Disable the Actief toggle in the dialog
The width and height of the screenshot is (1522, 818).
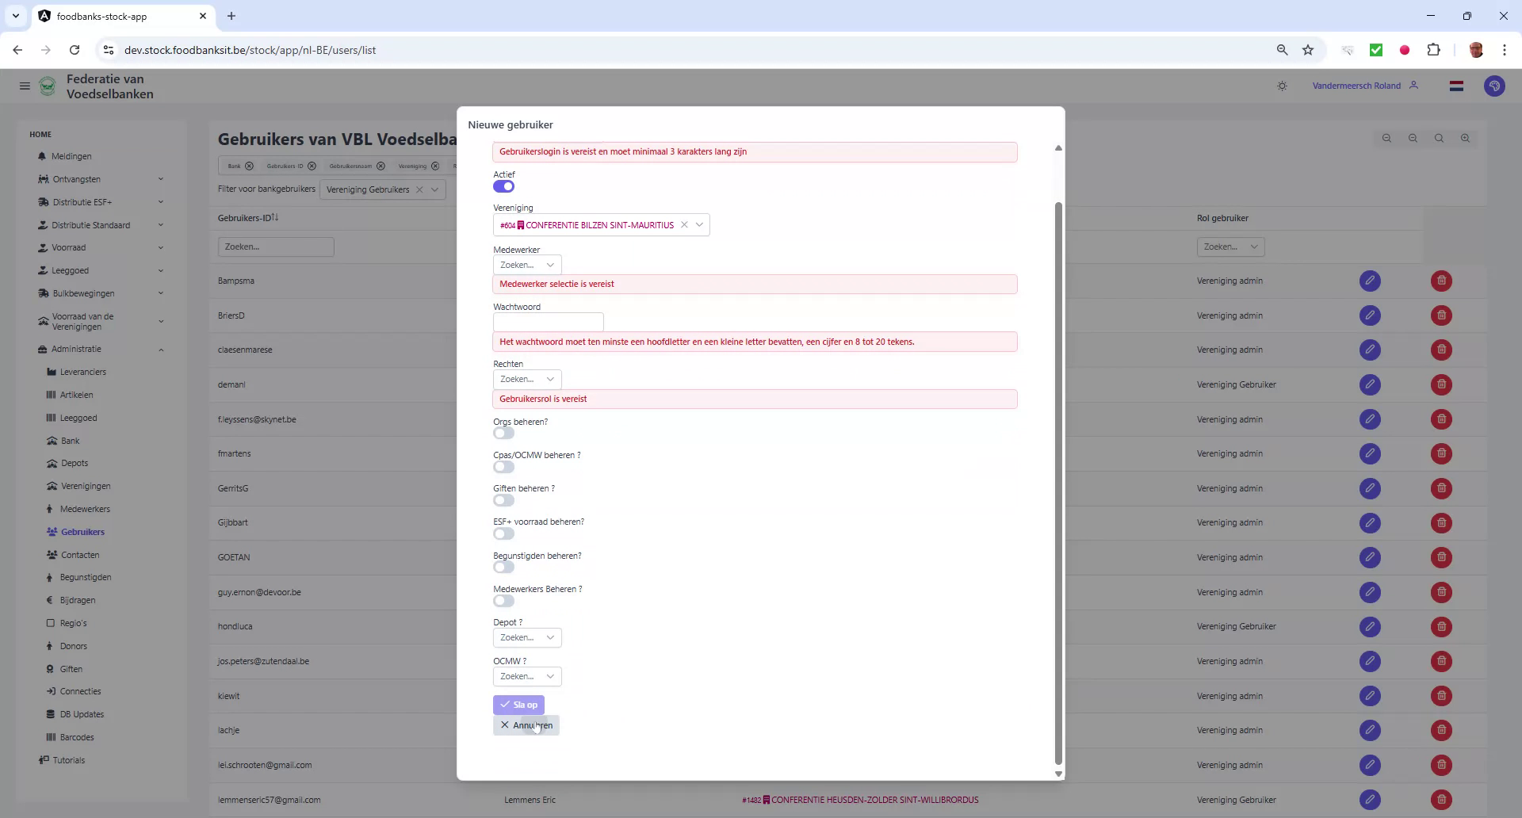[503, 186]
